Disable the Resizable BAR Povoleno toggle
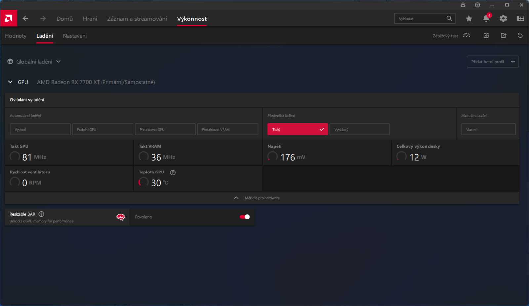The image size is (529, 306). coord(245,217)
